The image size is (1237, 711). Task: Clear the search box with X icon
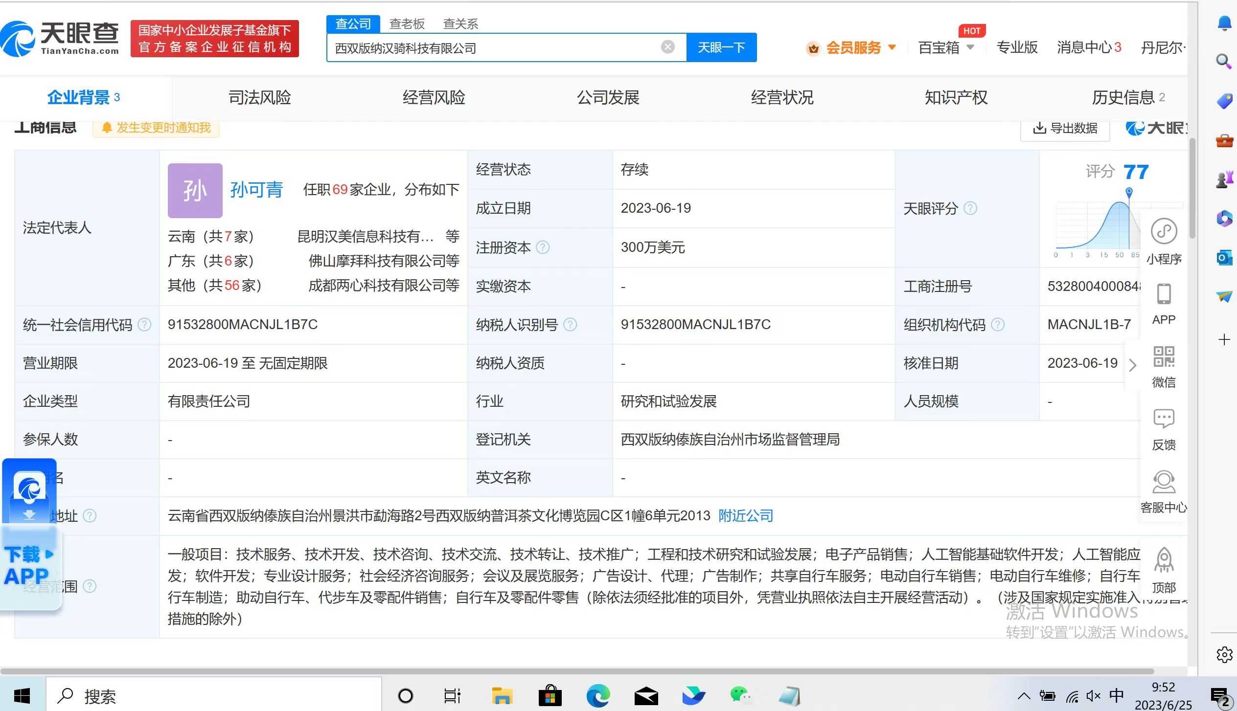click(x=667, y=47)
